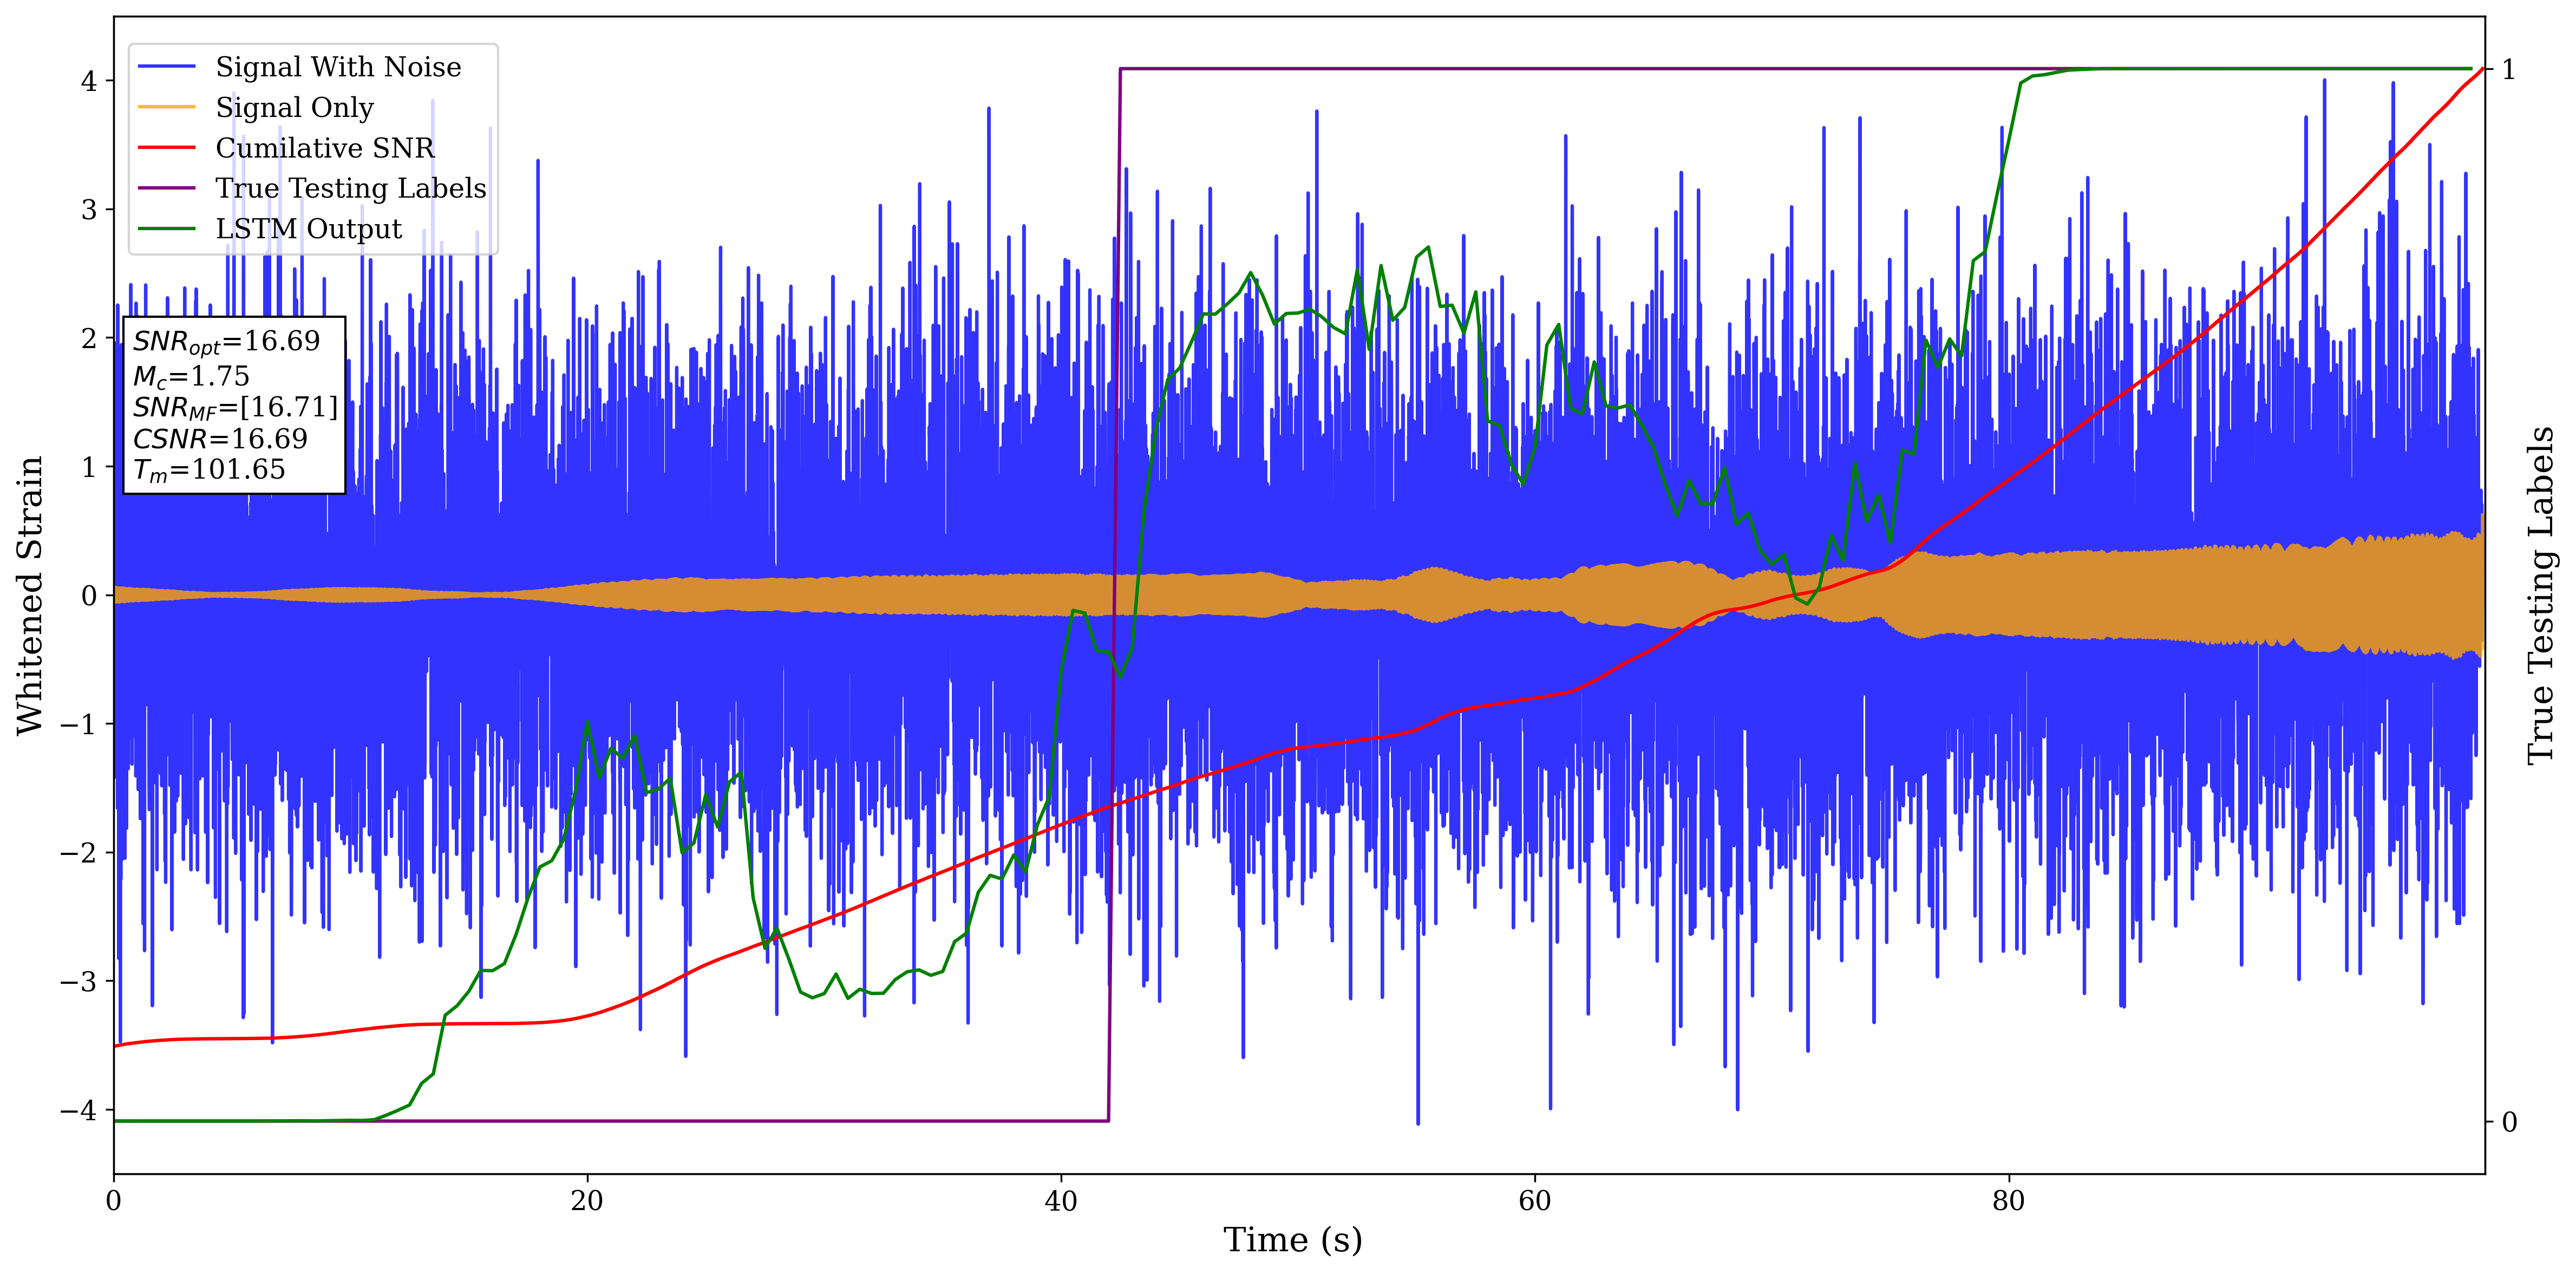The width and height of the screenshot is (2576, 1274).
Task: Click the orange Signal Only legend line
Action: 166,107
